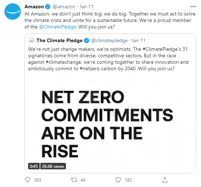
Task: Expand the three-dot more options menu
Action: point(193,6)
